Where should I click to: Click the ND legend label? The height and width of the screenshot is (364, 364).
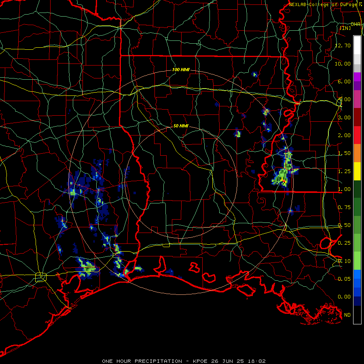pyautogui.click(x=347, y=315)
